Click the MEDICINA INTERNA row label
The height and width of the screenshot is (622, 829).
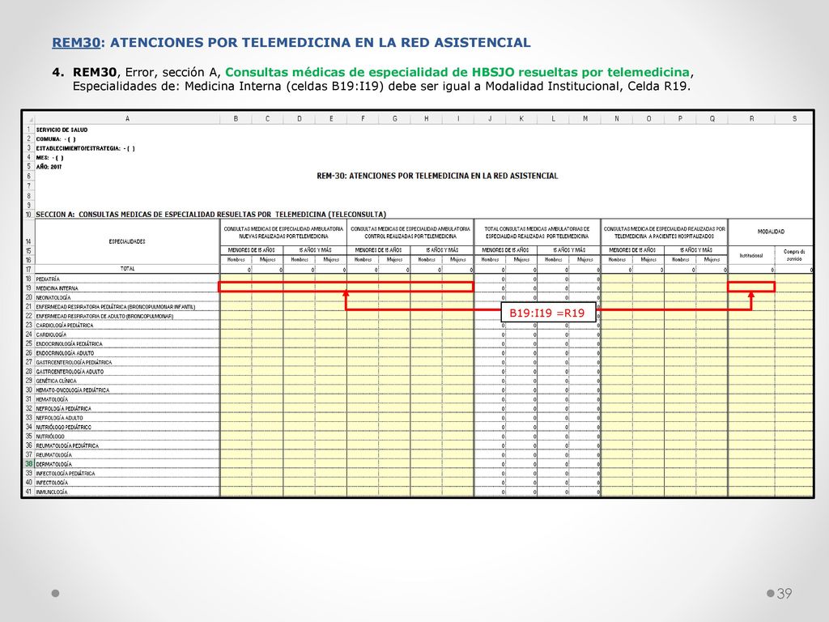point(57,288)
